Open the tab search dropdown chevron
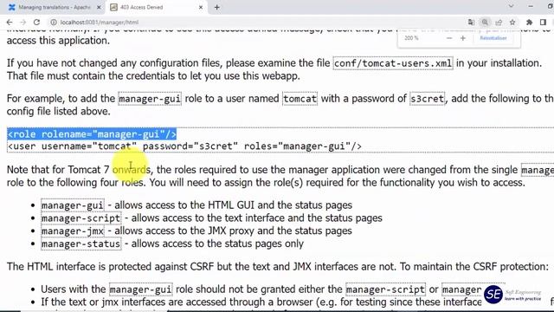554x312 pixels. coord(511,6)
